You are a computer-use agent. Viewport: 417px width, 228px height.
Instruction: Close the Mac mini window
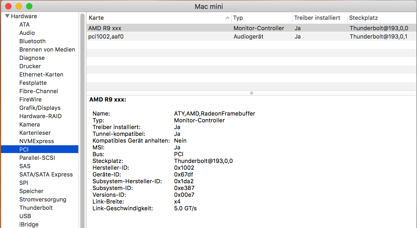point(8,6)
